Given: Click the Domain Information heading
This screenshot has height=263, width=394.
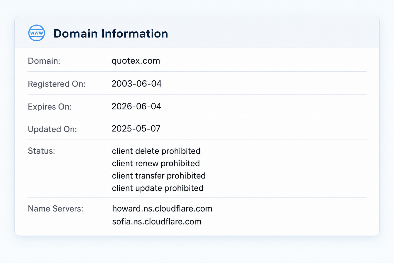Looking at the screenshot, I should [x=111, y=34].
